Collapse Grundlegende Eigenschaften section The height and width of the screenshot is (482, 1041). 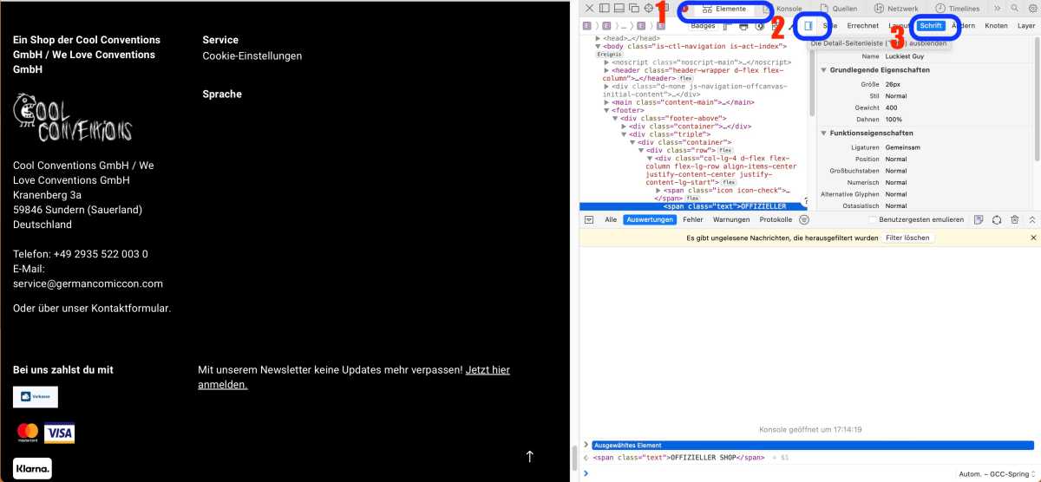(x=824, y=69)
